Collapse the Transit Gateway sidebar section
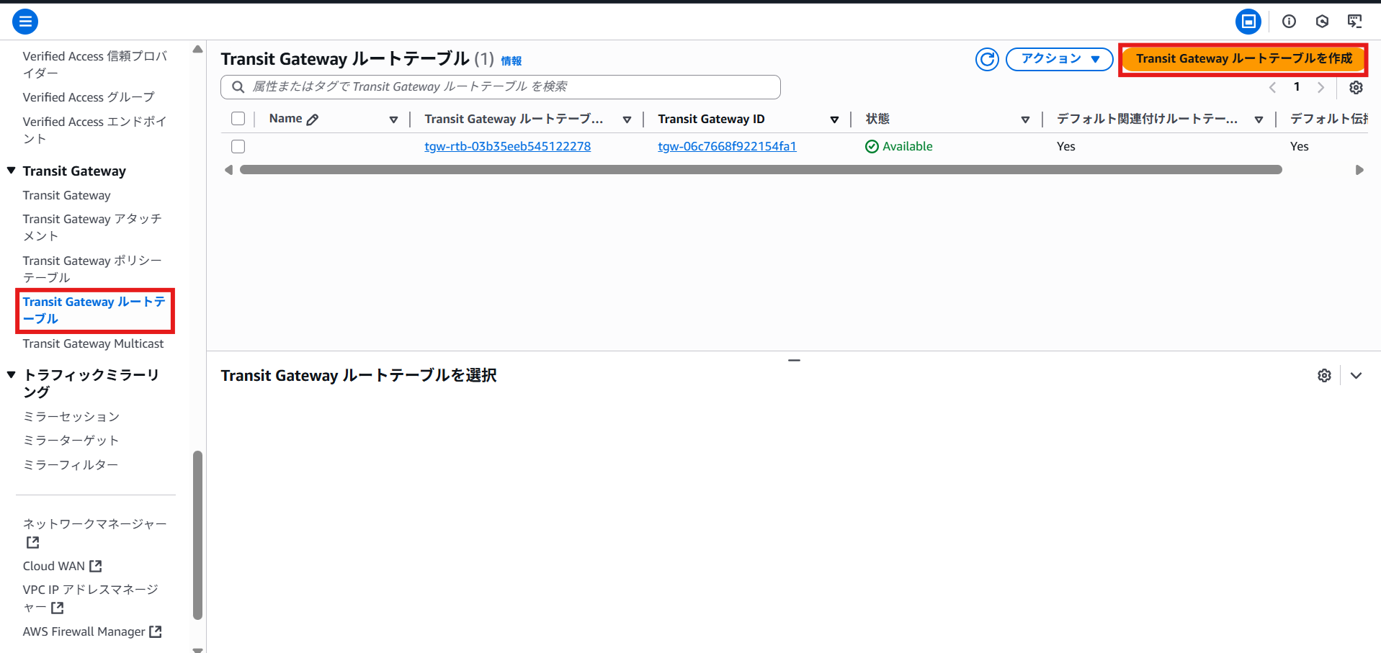This screenshot has height=653, width=1381. [x=12, y=171]
